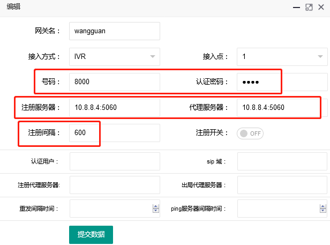The height and width of the screenshot is (245, 330).
Task: Edit the 注册间隔 field showing 600
Action: click(114, 133)
